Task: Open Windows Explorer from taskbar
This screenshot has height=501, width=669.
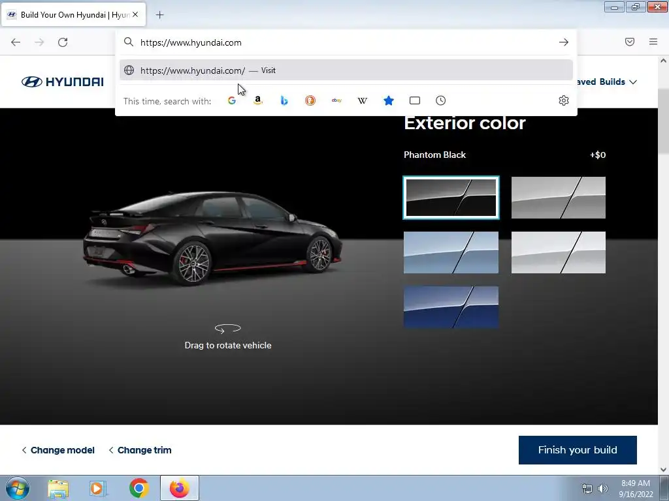Action: click(x=58, y=488)
